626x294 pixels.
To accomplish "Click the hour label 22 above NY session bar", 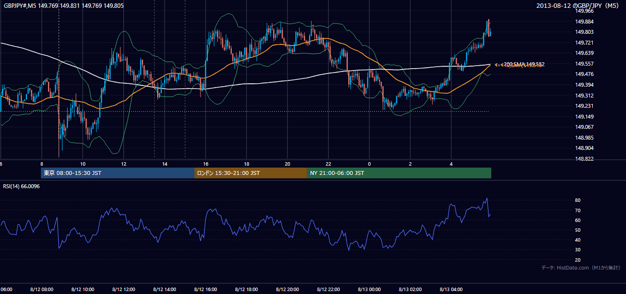I will 329,164.
